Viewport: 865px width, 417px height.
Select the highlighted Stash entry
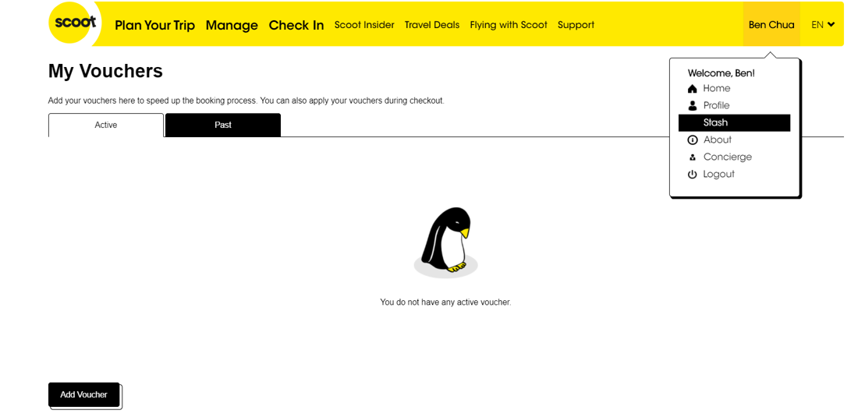tap(734, 123)
